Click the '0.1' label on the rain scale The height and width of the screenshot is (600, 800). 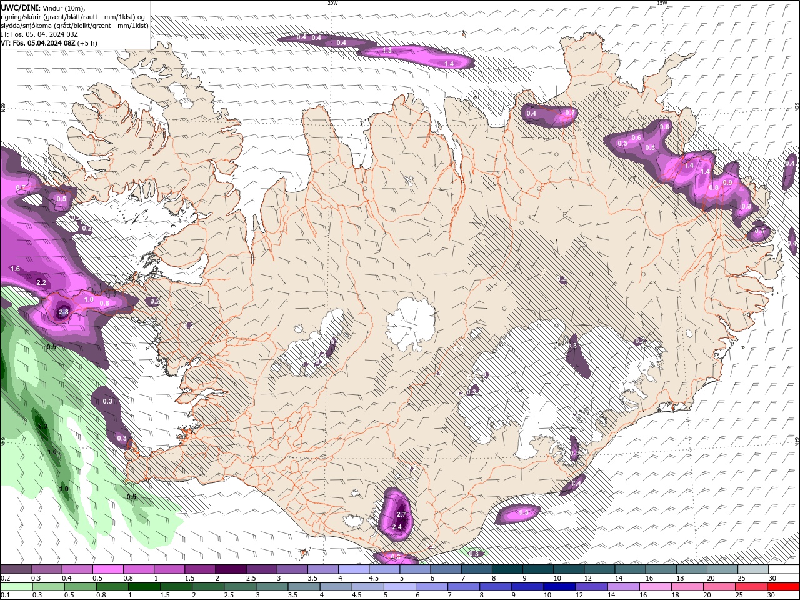5,596
